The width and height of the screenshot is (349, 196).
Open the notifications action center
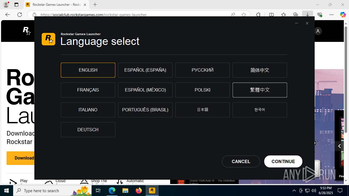[340, 191]
